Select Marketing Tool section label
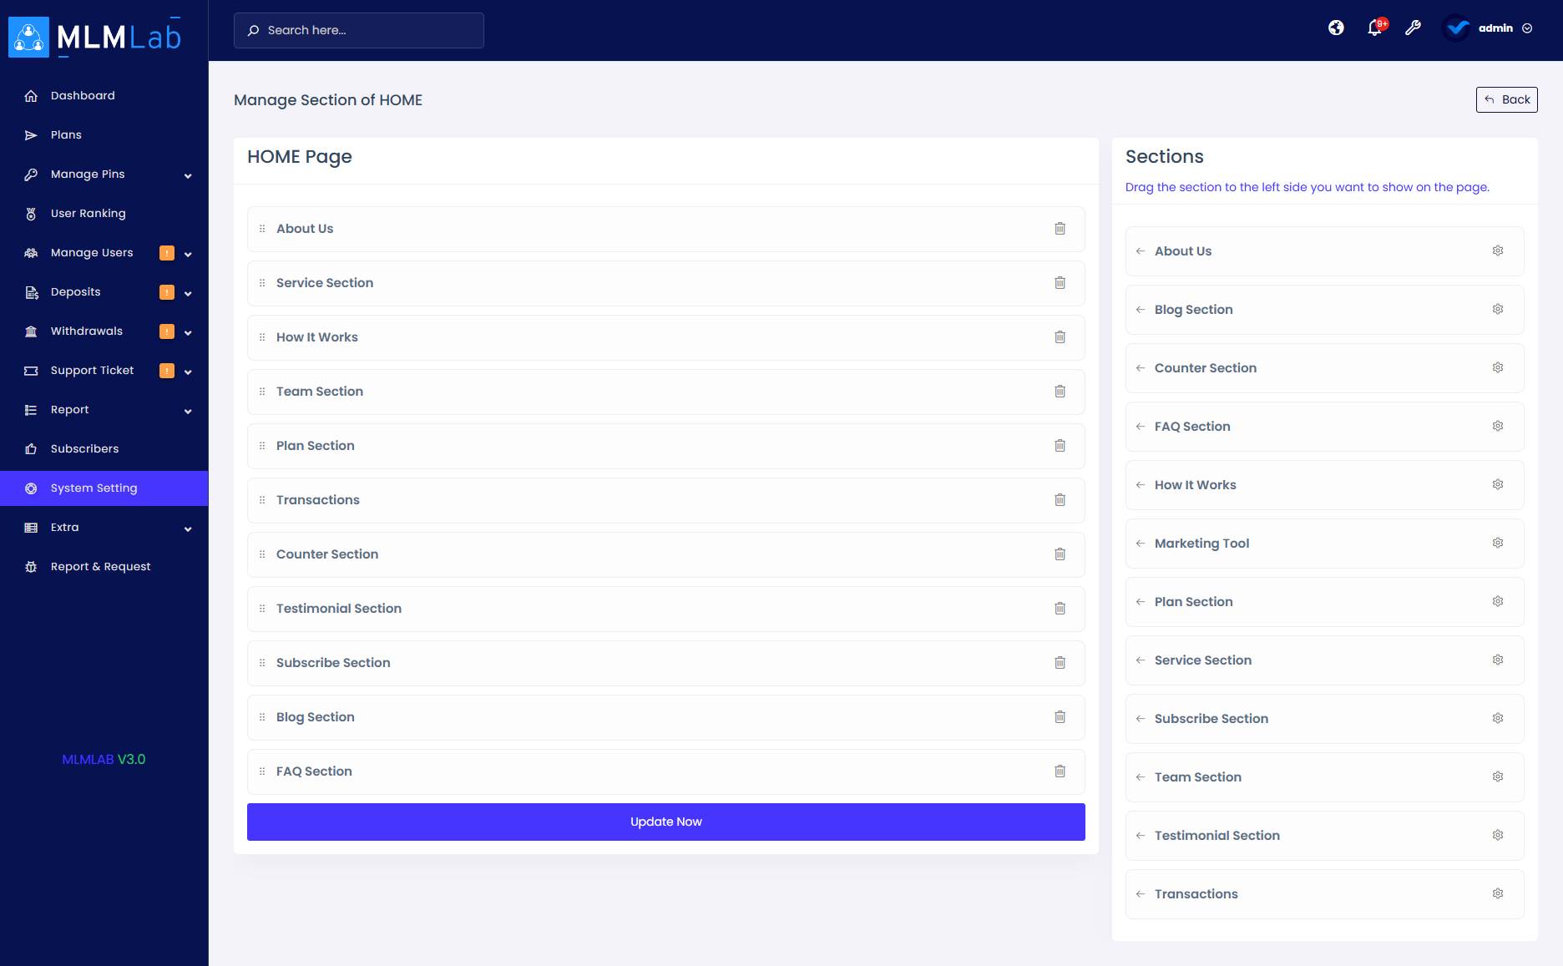The height and width of the screenshot is (966, 1563). (x=1201, y=544)
